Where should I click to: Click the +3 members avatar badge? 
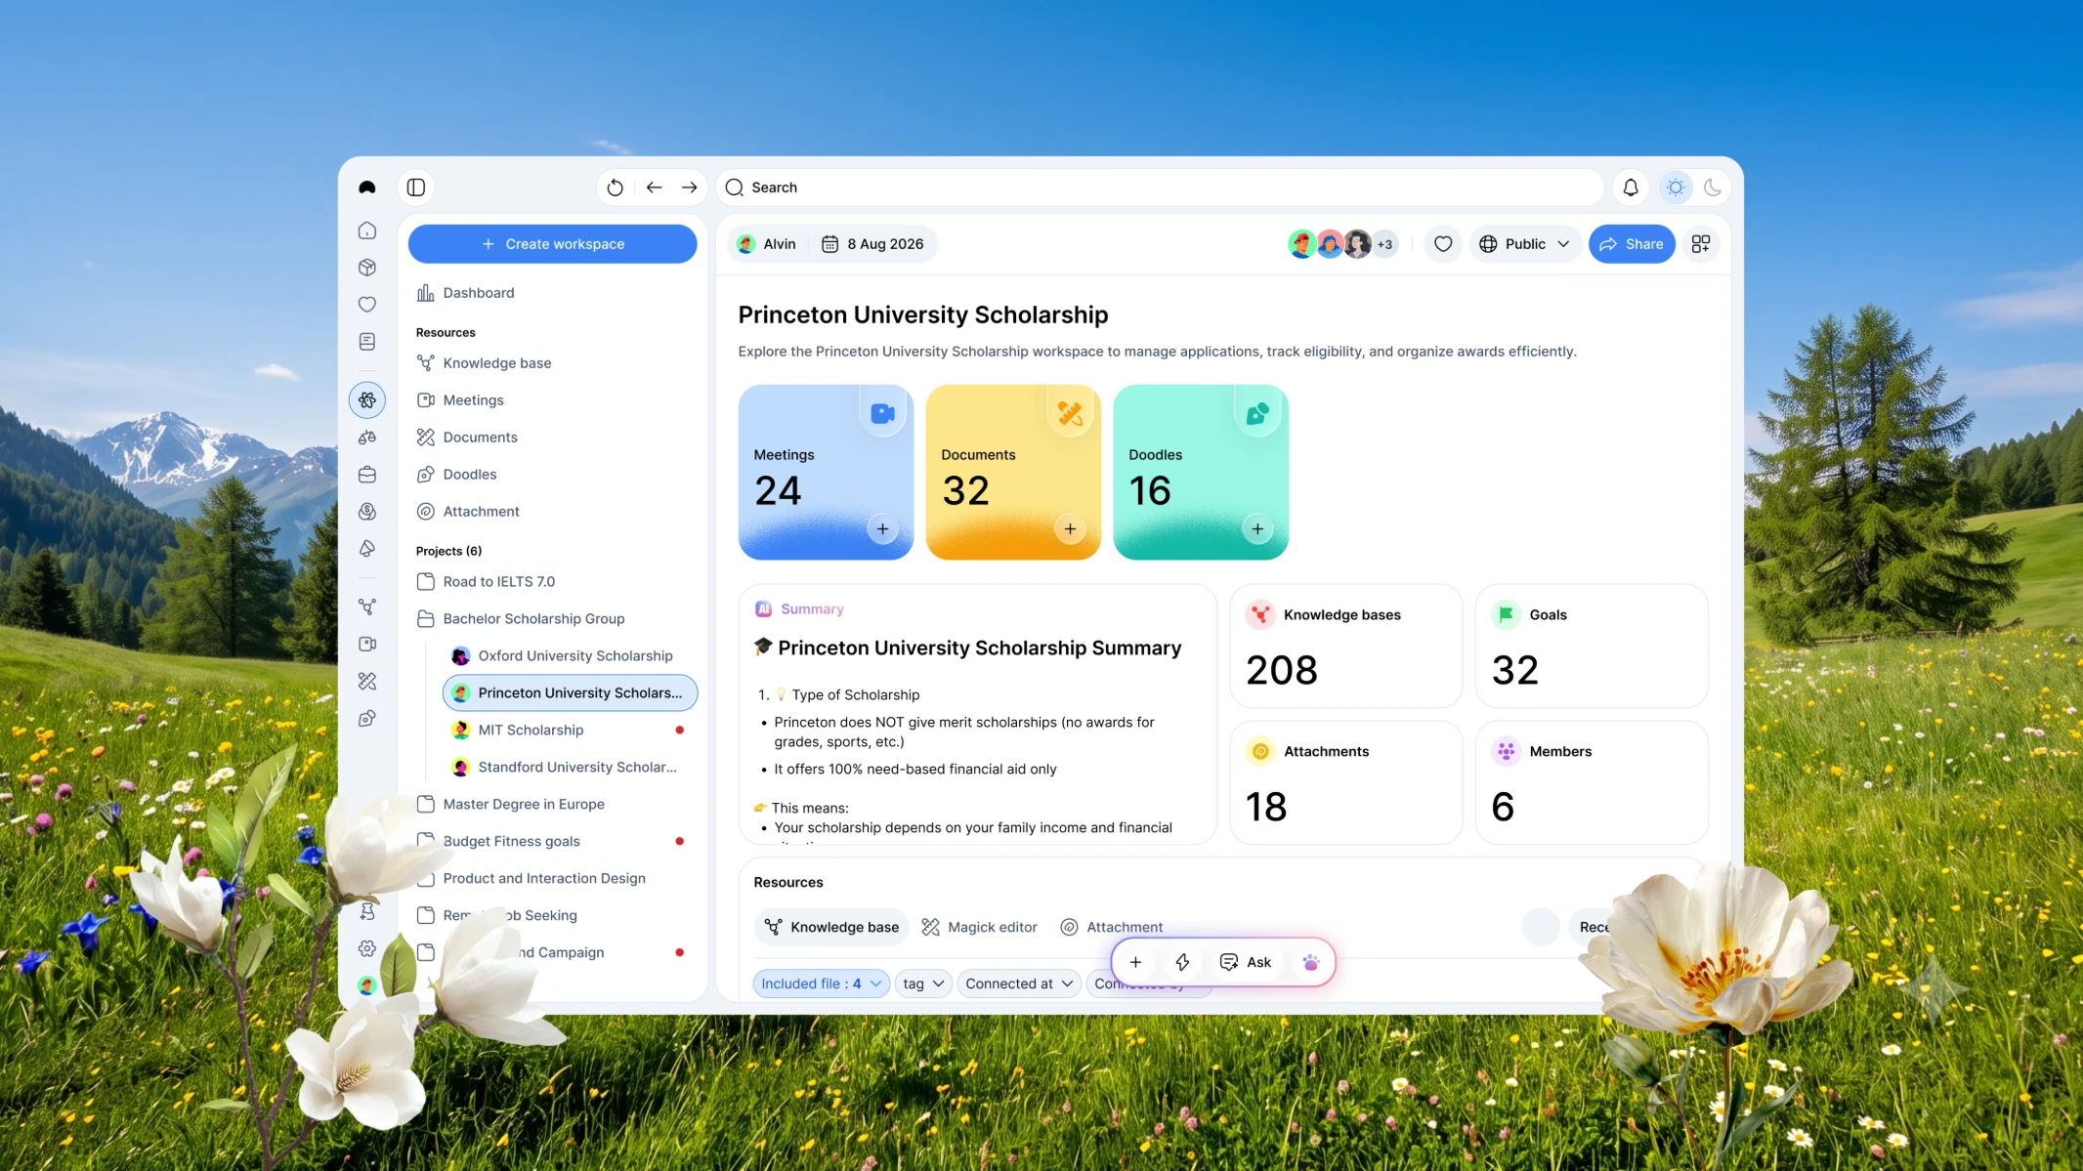coord(1384,244)
